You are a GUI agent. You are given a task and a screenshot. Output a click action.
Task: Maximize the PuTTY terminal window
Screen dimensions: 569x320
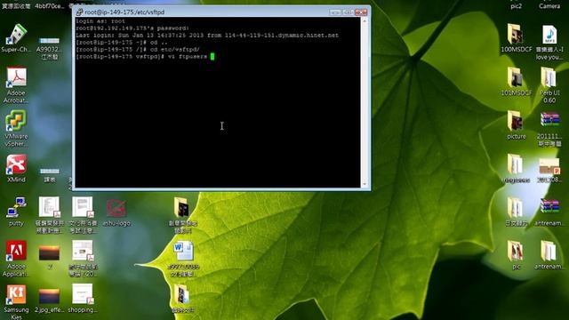(x=348, y=12)
